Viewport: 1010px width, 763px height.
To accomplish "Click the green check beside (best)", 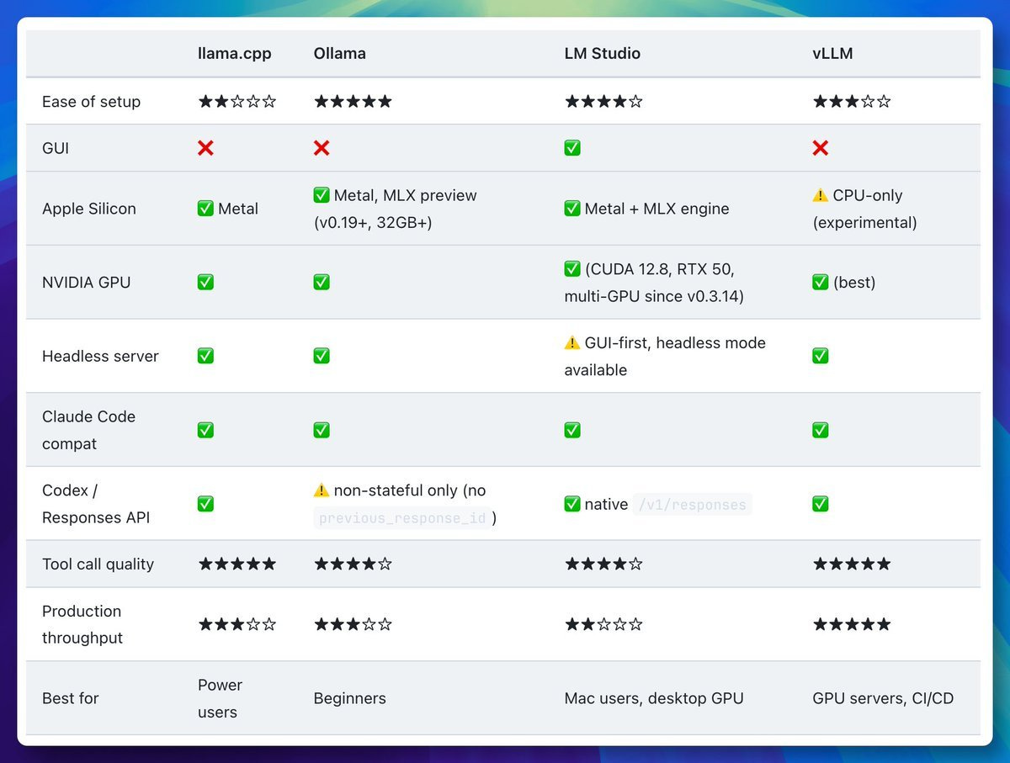I will pos(821,283).
